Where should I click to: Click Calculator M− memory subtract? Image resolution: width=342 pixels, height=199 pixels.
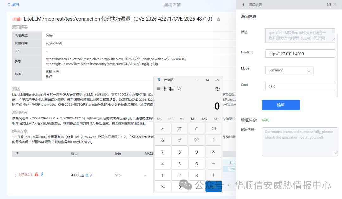193,119
